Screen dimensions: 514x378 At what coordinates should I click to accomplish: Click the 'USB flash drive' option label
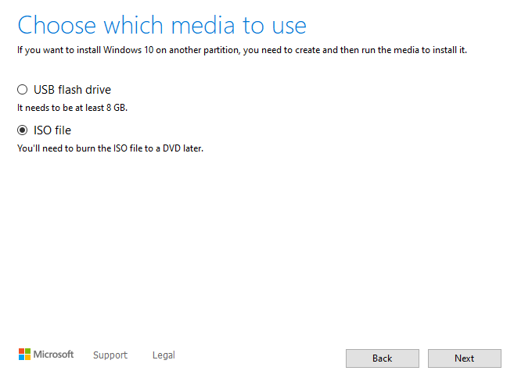(77, 90)
